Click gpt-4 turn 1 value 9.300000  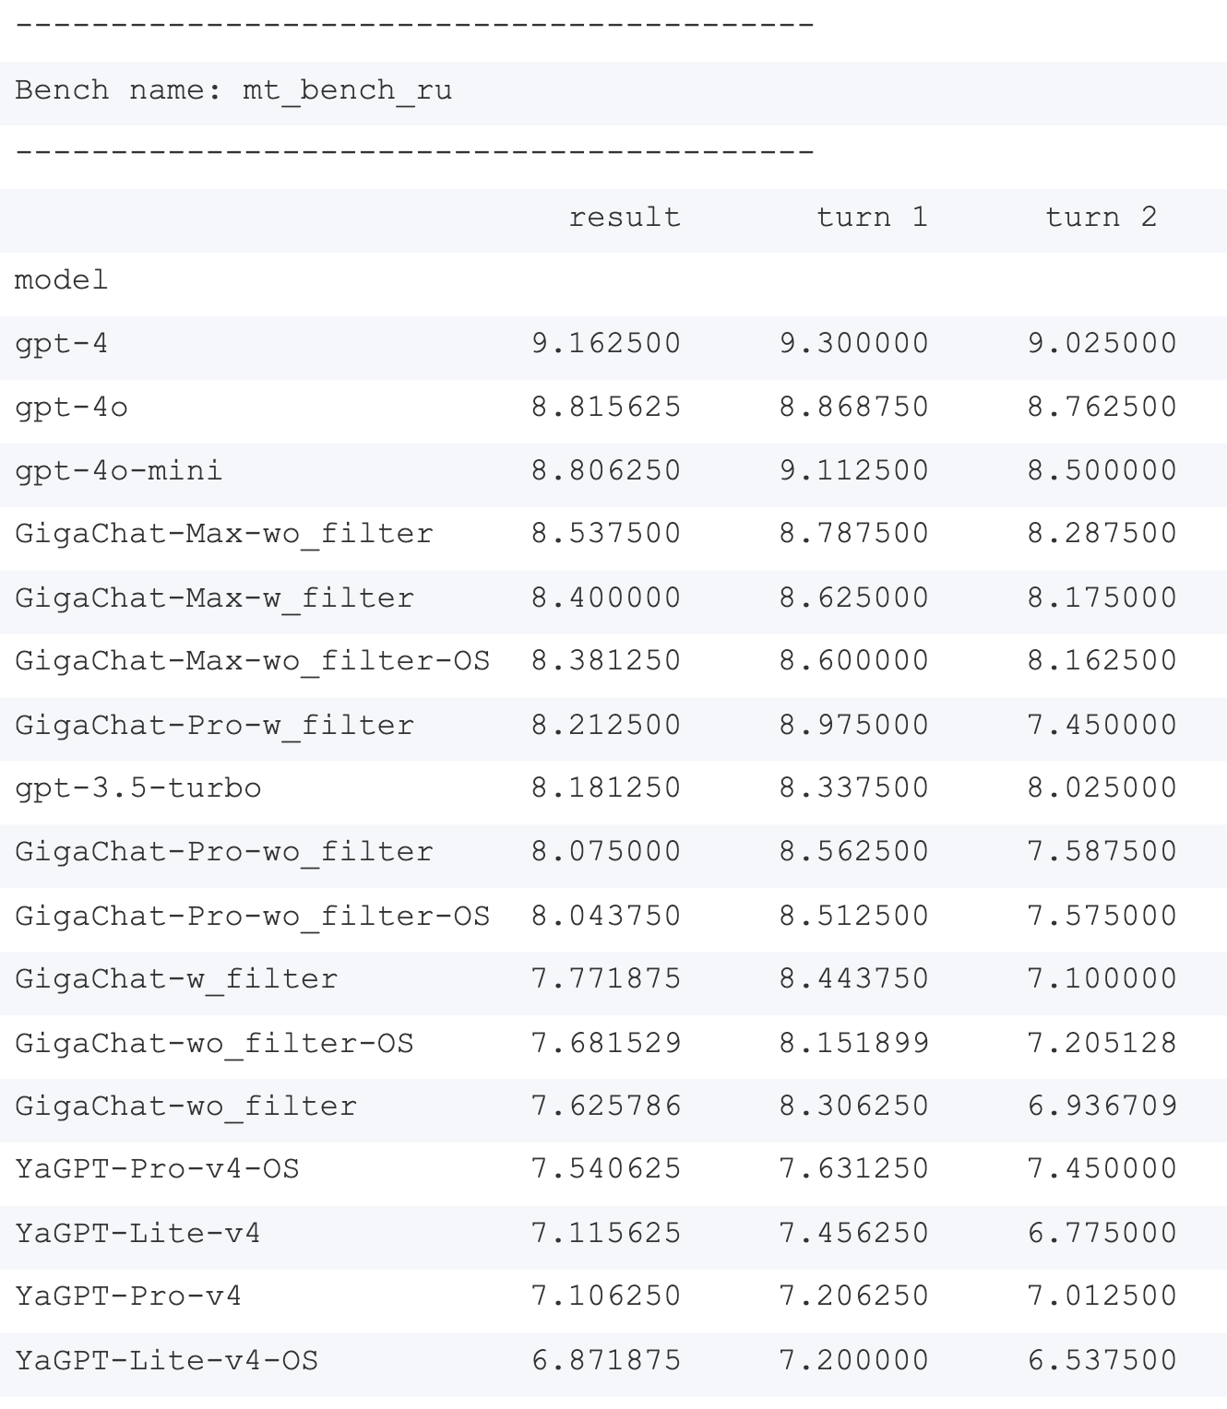(854, 344)
